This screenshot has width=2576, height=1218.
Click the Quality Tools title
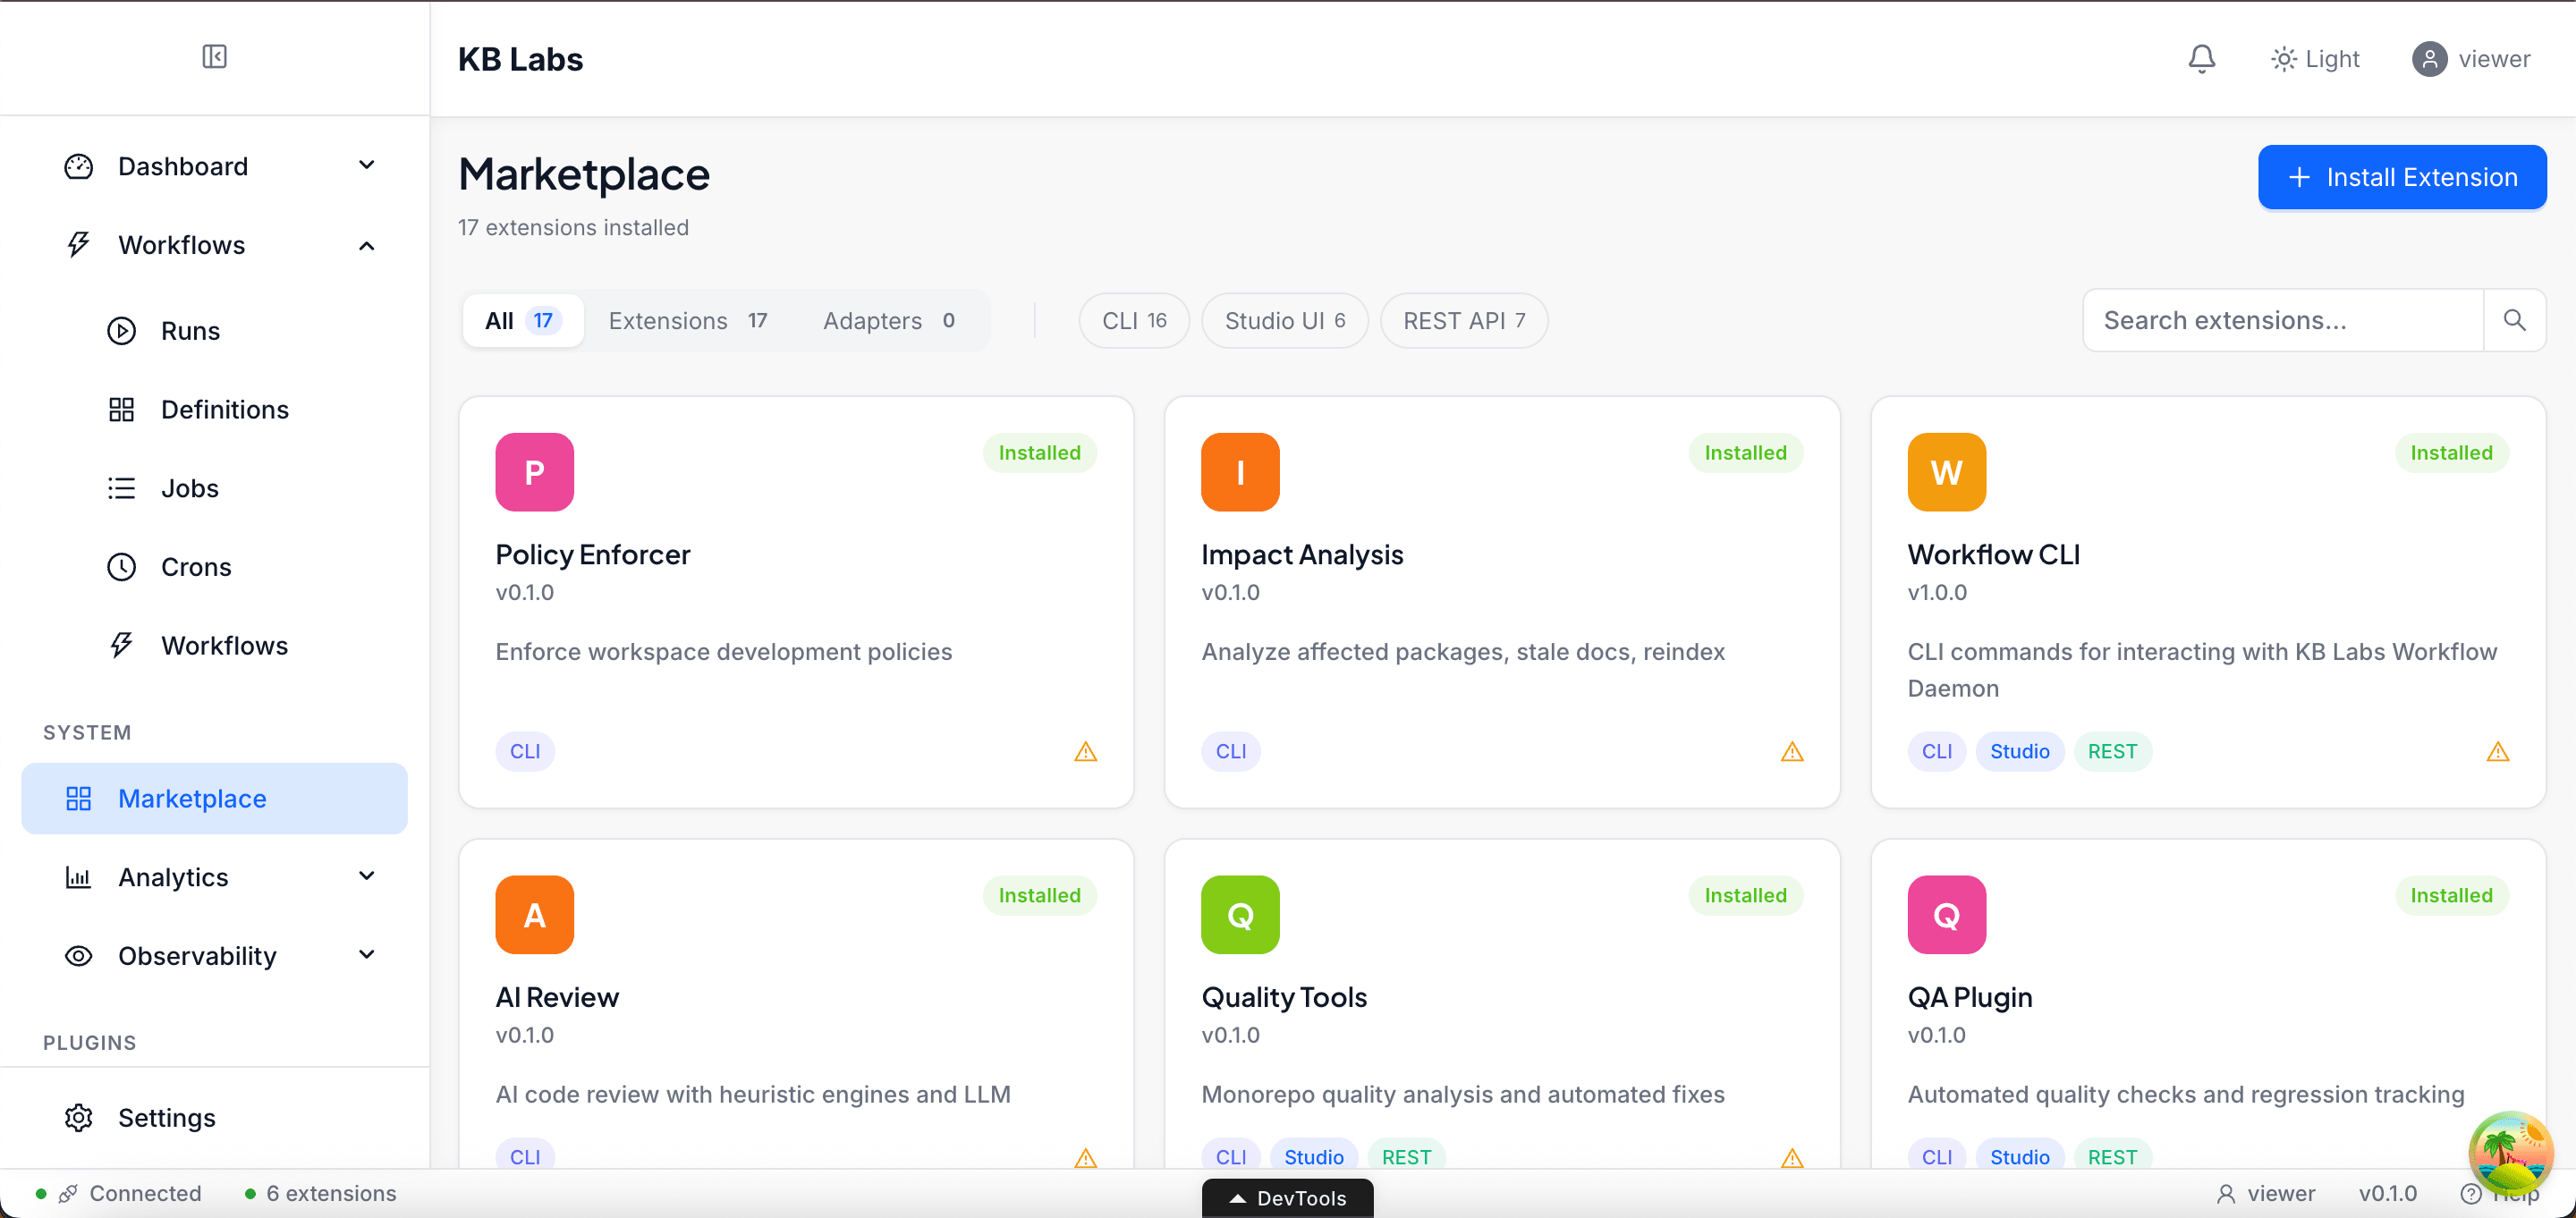pyautogui.click(x=1284, y=997)
